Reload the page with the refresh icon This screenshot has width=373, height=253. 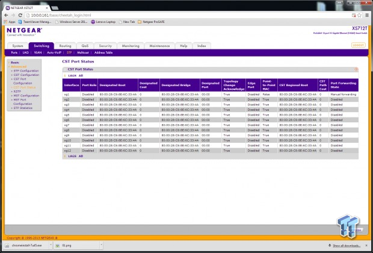[x=20, y=15]
